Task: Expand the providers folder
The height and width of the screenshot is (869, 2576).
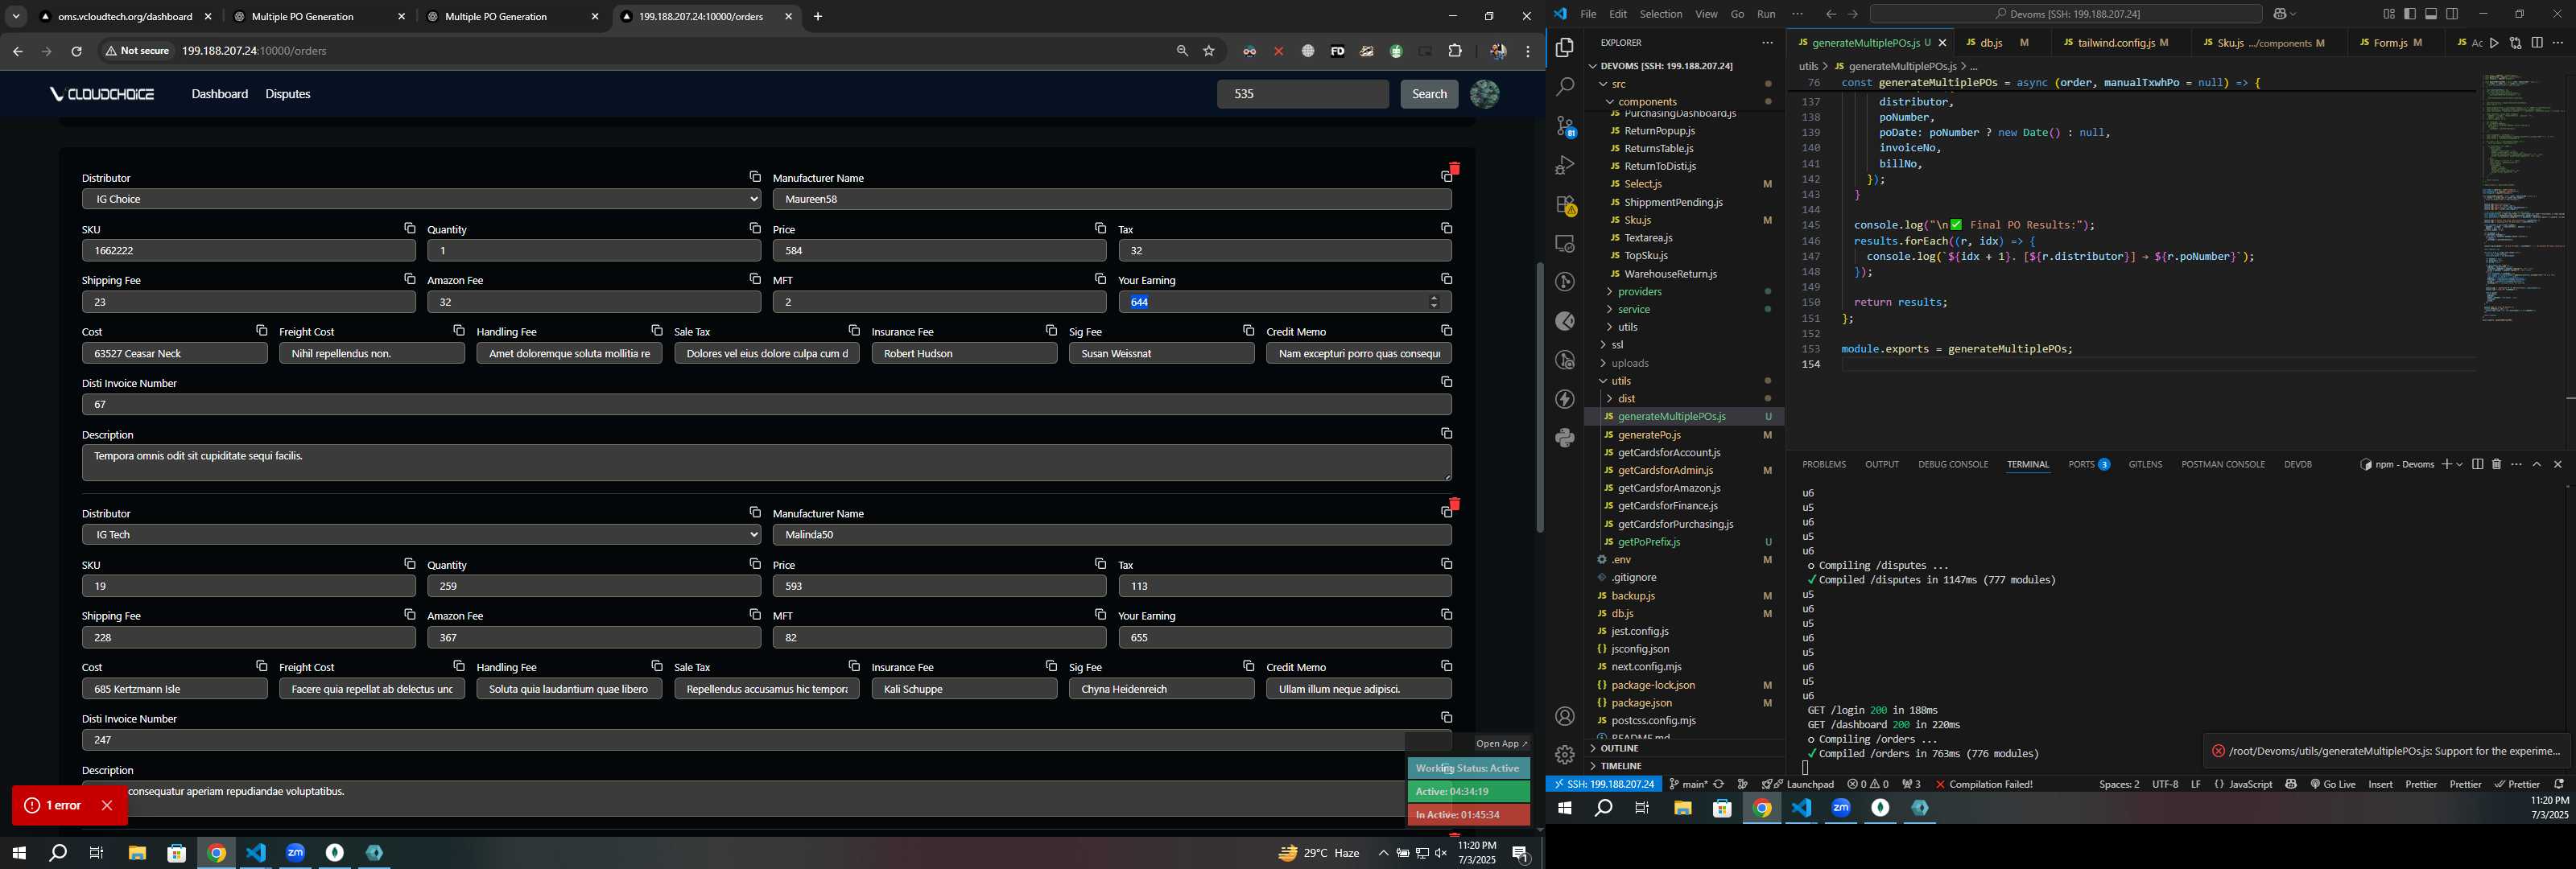Action: point(1639,291)
